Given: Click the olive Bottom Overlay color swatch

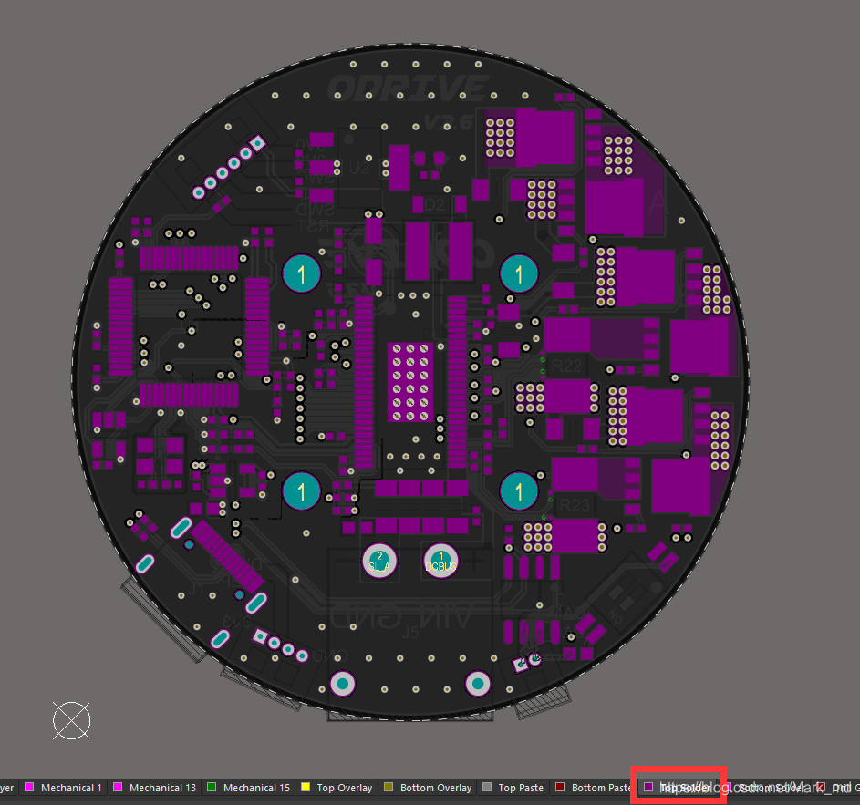Looking at the screenshot, I should 389,788.
